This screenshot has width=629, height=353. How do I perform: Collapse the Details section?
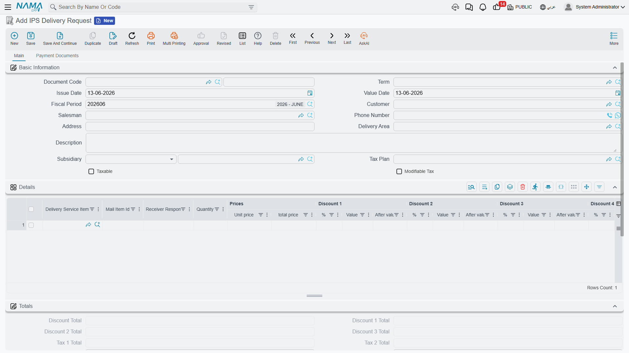(615, 187)
